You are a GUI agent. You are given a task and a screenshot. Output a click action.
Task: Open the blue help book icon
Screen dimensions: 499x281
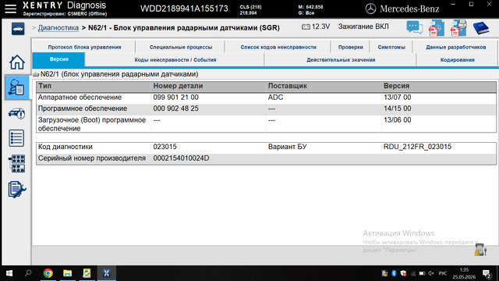coord(481,28)
